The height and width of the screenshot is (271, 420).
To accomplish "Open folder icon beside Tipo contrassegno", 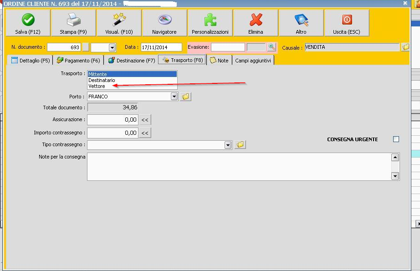I will coord(240,144).
